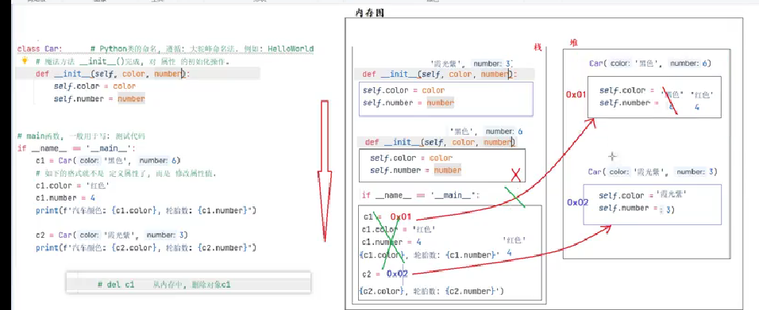Click the 'c1 = Car(' line in the code listing
The width and height of the screenshot is (759, 310).
pyautogui.click(x=109, y=161)
